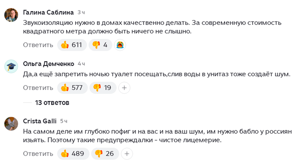Click the crying emoji reaction on Галина's comment
This screenshot has height=164, width=296.
tap(120, 45)
